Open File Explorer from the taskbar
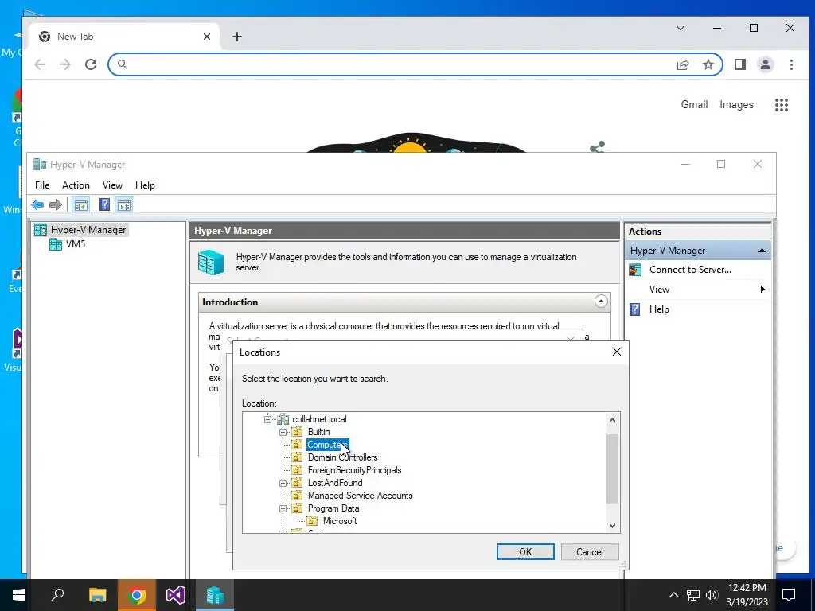Screen dimensions: 815x611 point(97,595)
